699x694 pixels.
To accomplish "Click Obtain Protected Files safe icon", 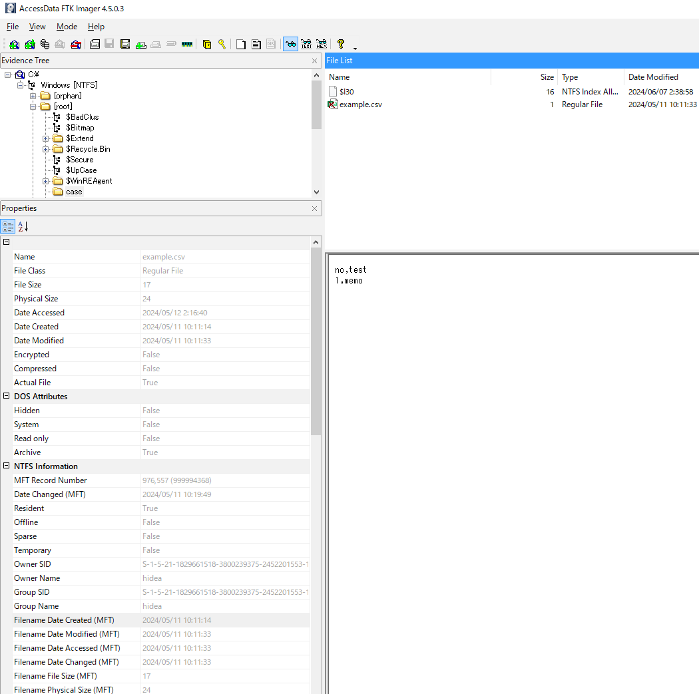I will point(207,44).
